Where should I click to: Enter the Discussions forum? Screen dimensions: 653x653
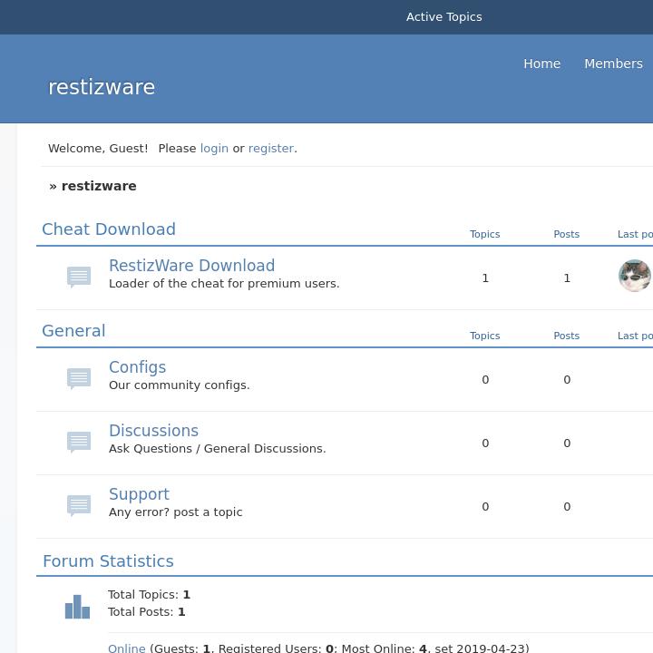pos(153,431)
